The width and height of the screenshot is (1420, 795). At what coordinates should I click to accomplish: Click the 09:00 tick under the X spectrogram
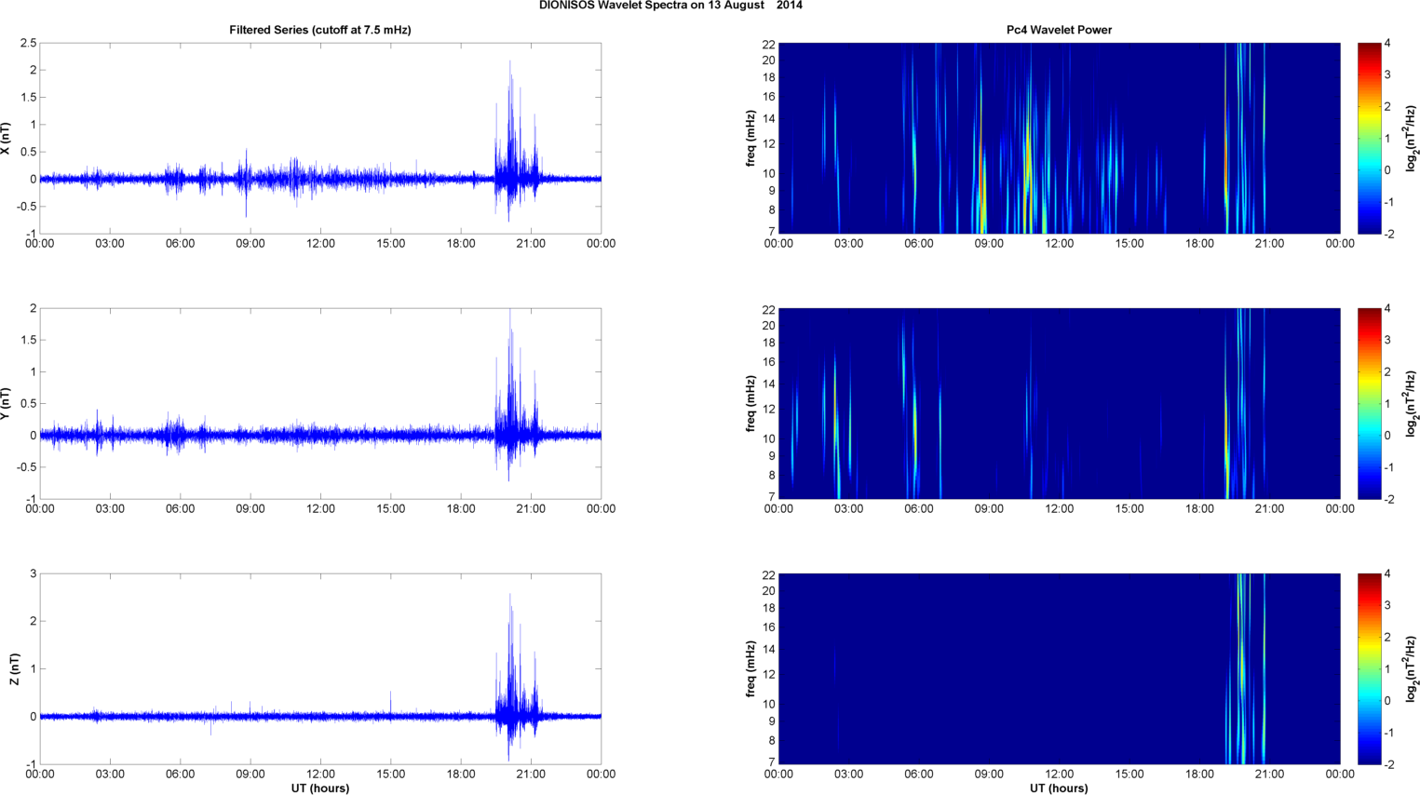[x=989, y=243]
